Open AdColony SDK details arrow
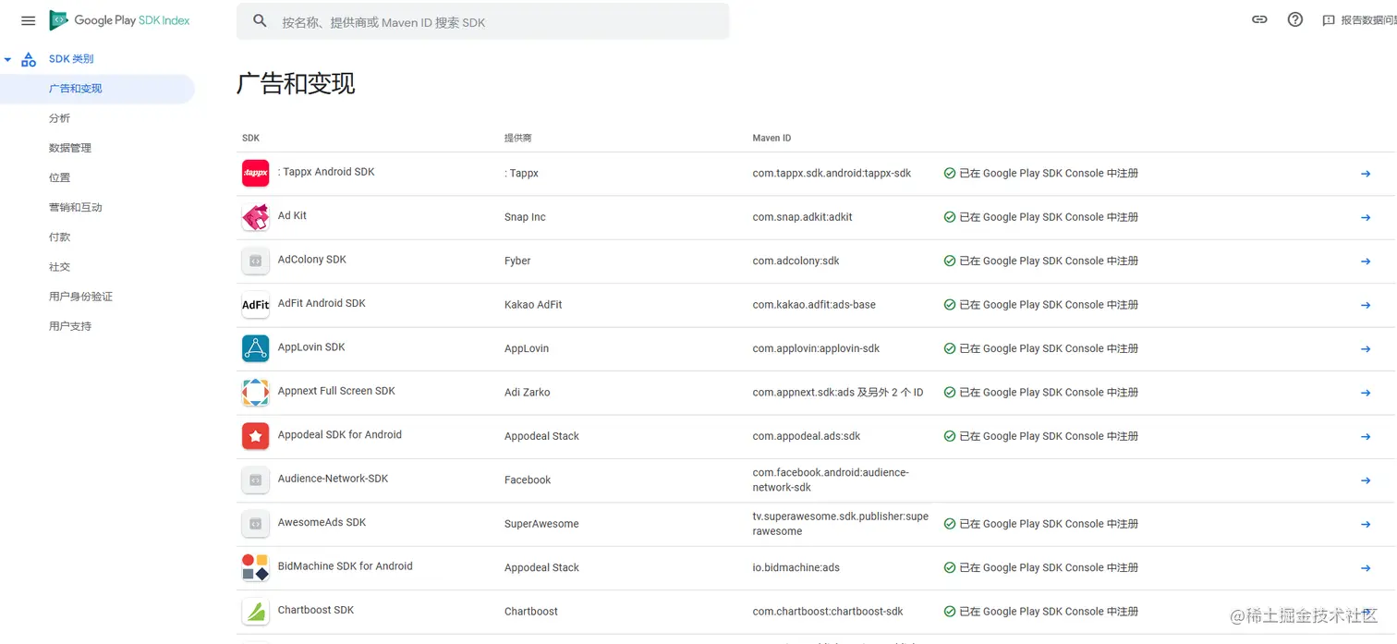The height and width of the screenshot is (644, 1397). point(1366,261)
